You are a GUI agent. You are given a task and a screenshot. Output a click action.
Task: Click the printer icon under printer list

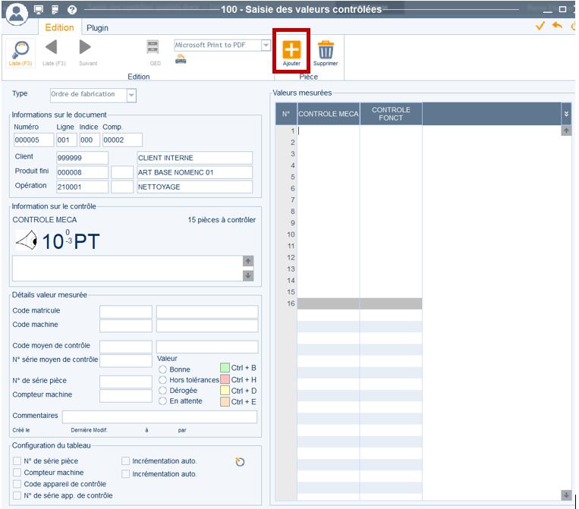point(181,58)
